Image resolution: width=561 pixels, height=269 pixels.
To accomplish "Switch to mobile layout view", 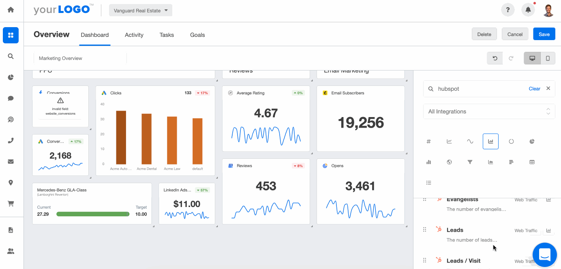I will pos(548,58).
